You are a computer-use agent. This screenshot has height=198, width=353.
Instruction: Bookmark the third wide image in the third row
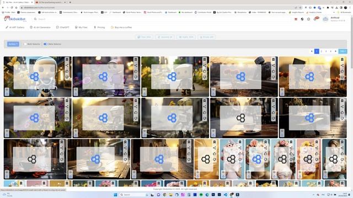click(x=189, y=142)
